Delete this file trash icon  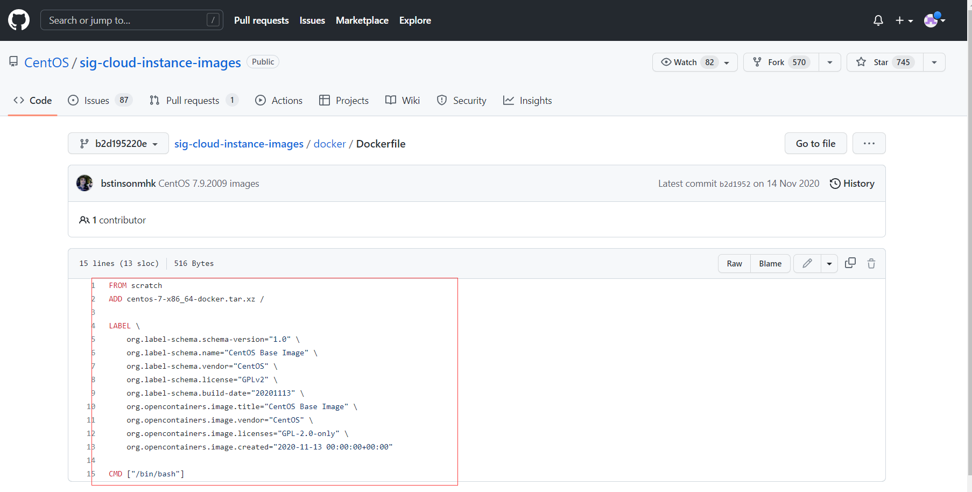(x=871, y=263)
